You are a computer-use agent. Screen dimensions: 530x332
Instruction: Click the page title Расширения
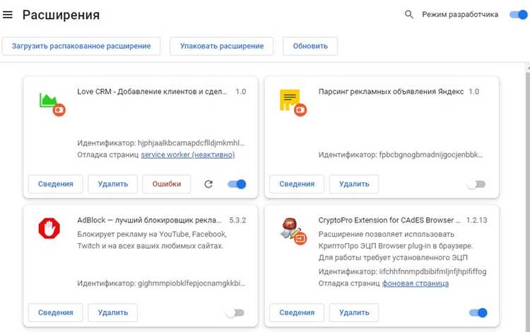click(61, 15)
